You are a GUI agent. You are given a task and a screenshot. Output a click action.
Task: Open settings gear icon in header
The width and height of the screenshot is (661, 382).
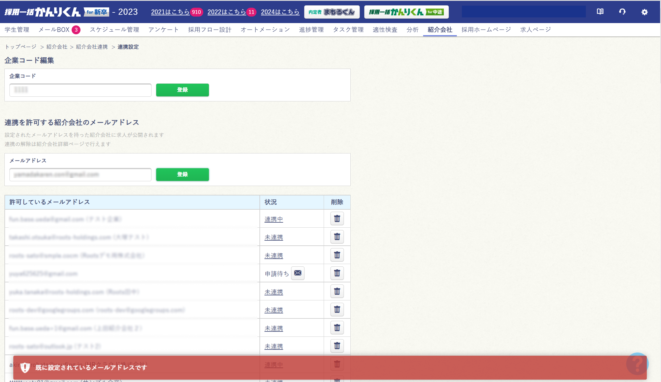tap(644, 12)
